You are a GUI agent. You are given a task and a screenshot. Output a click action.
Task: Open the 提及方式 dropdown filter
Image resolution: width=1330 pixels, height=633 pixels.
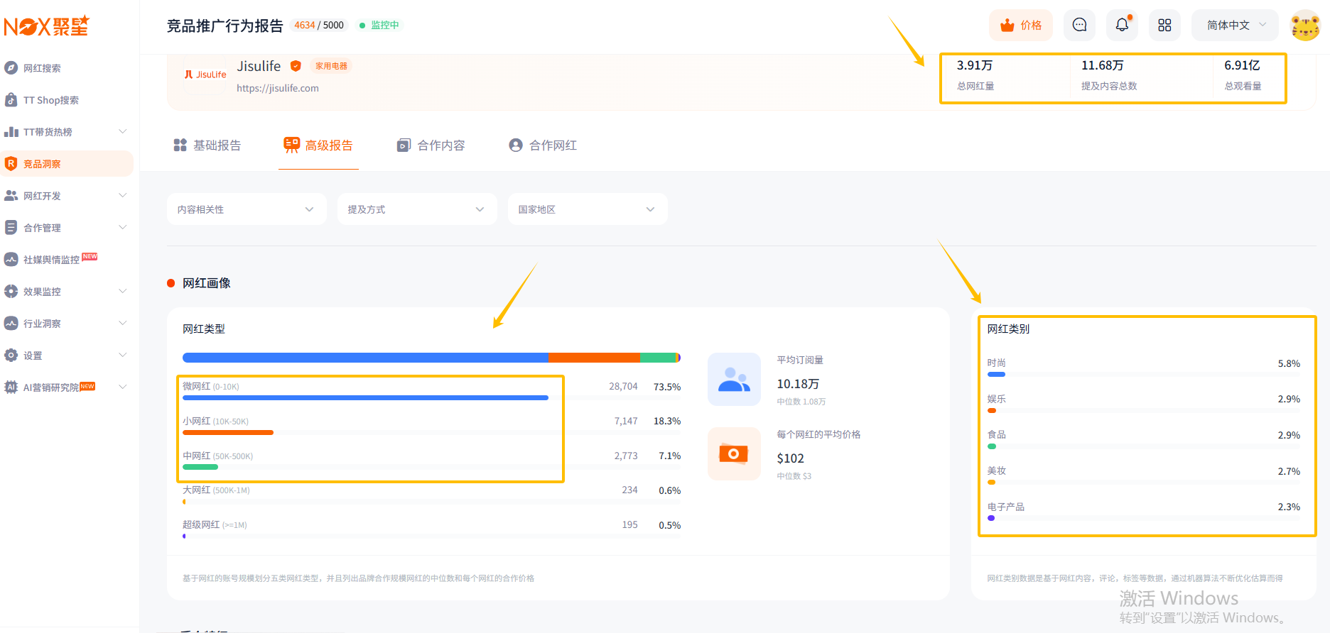417,209
